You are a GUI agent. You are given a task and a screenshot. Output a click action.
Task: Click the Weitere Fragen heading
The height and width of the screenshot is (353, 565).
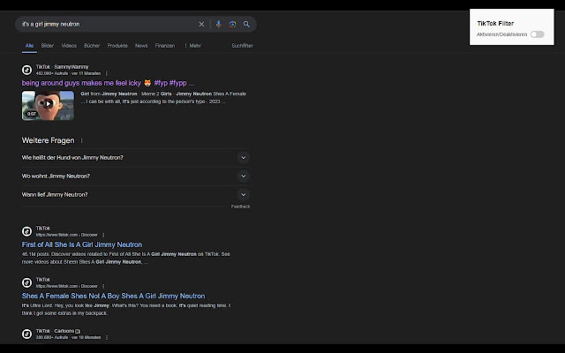(x=48, y=141)
